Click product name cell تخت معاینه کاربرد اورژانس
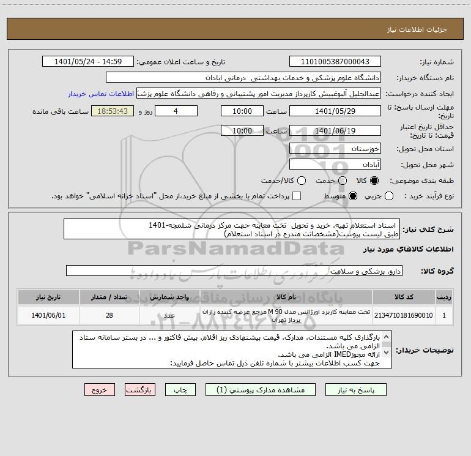The width and height of the screenshot is (471, 456). tap(286, 315)
